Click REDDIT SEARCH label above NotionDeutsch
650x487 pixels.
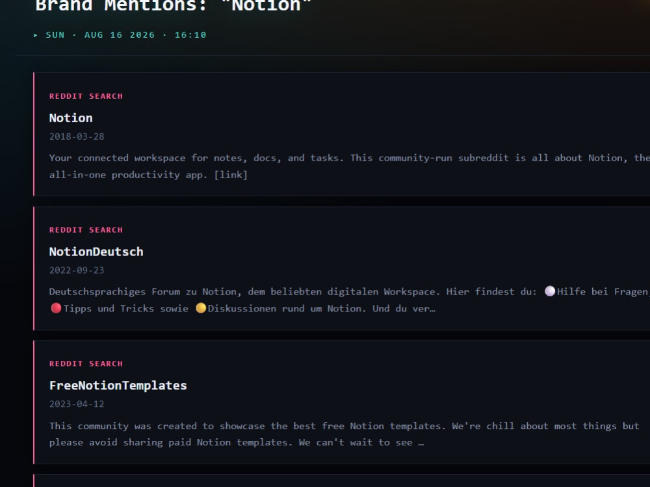click(86, 230)
